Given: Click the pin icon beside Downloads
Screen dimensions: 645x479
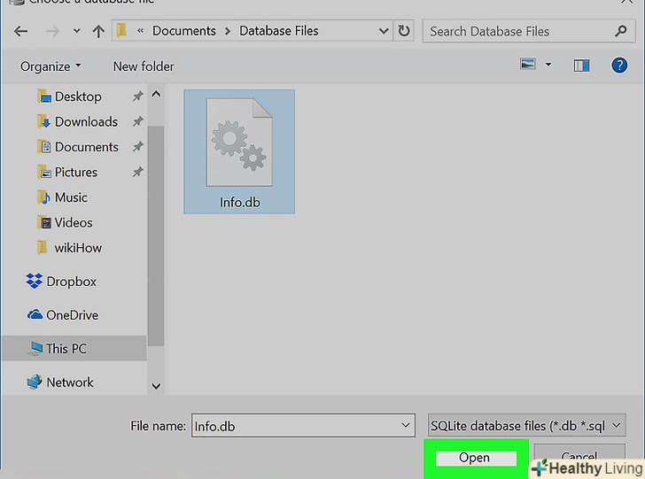Looking at the screenshot, I should click(138, 121).
